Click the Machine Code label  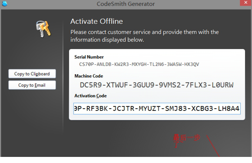tap(89, 76)
